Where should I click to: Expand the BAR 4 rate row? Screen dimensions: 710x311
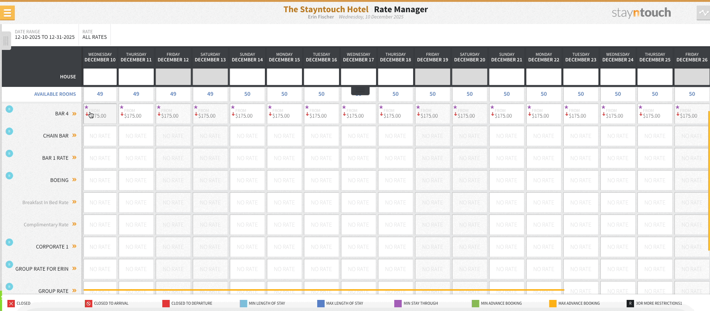pos(74,114)
